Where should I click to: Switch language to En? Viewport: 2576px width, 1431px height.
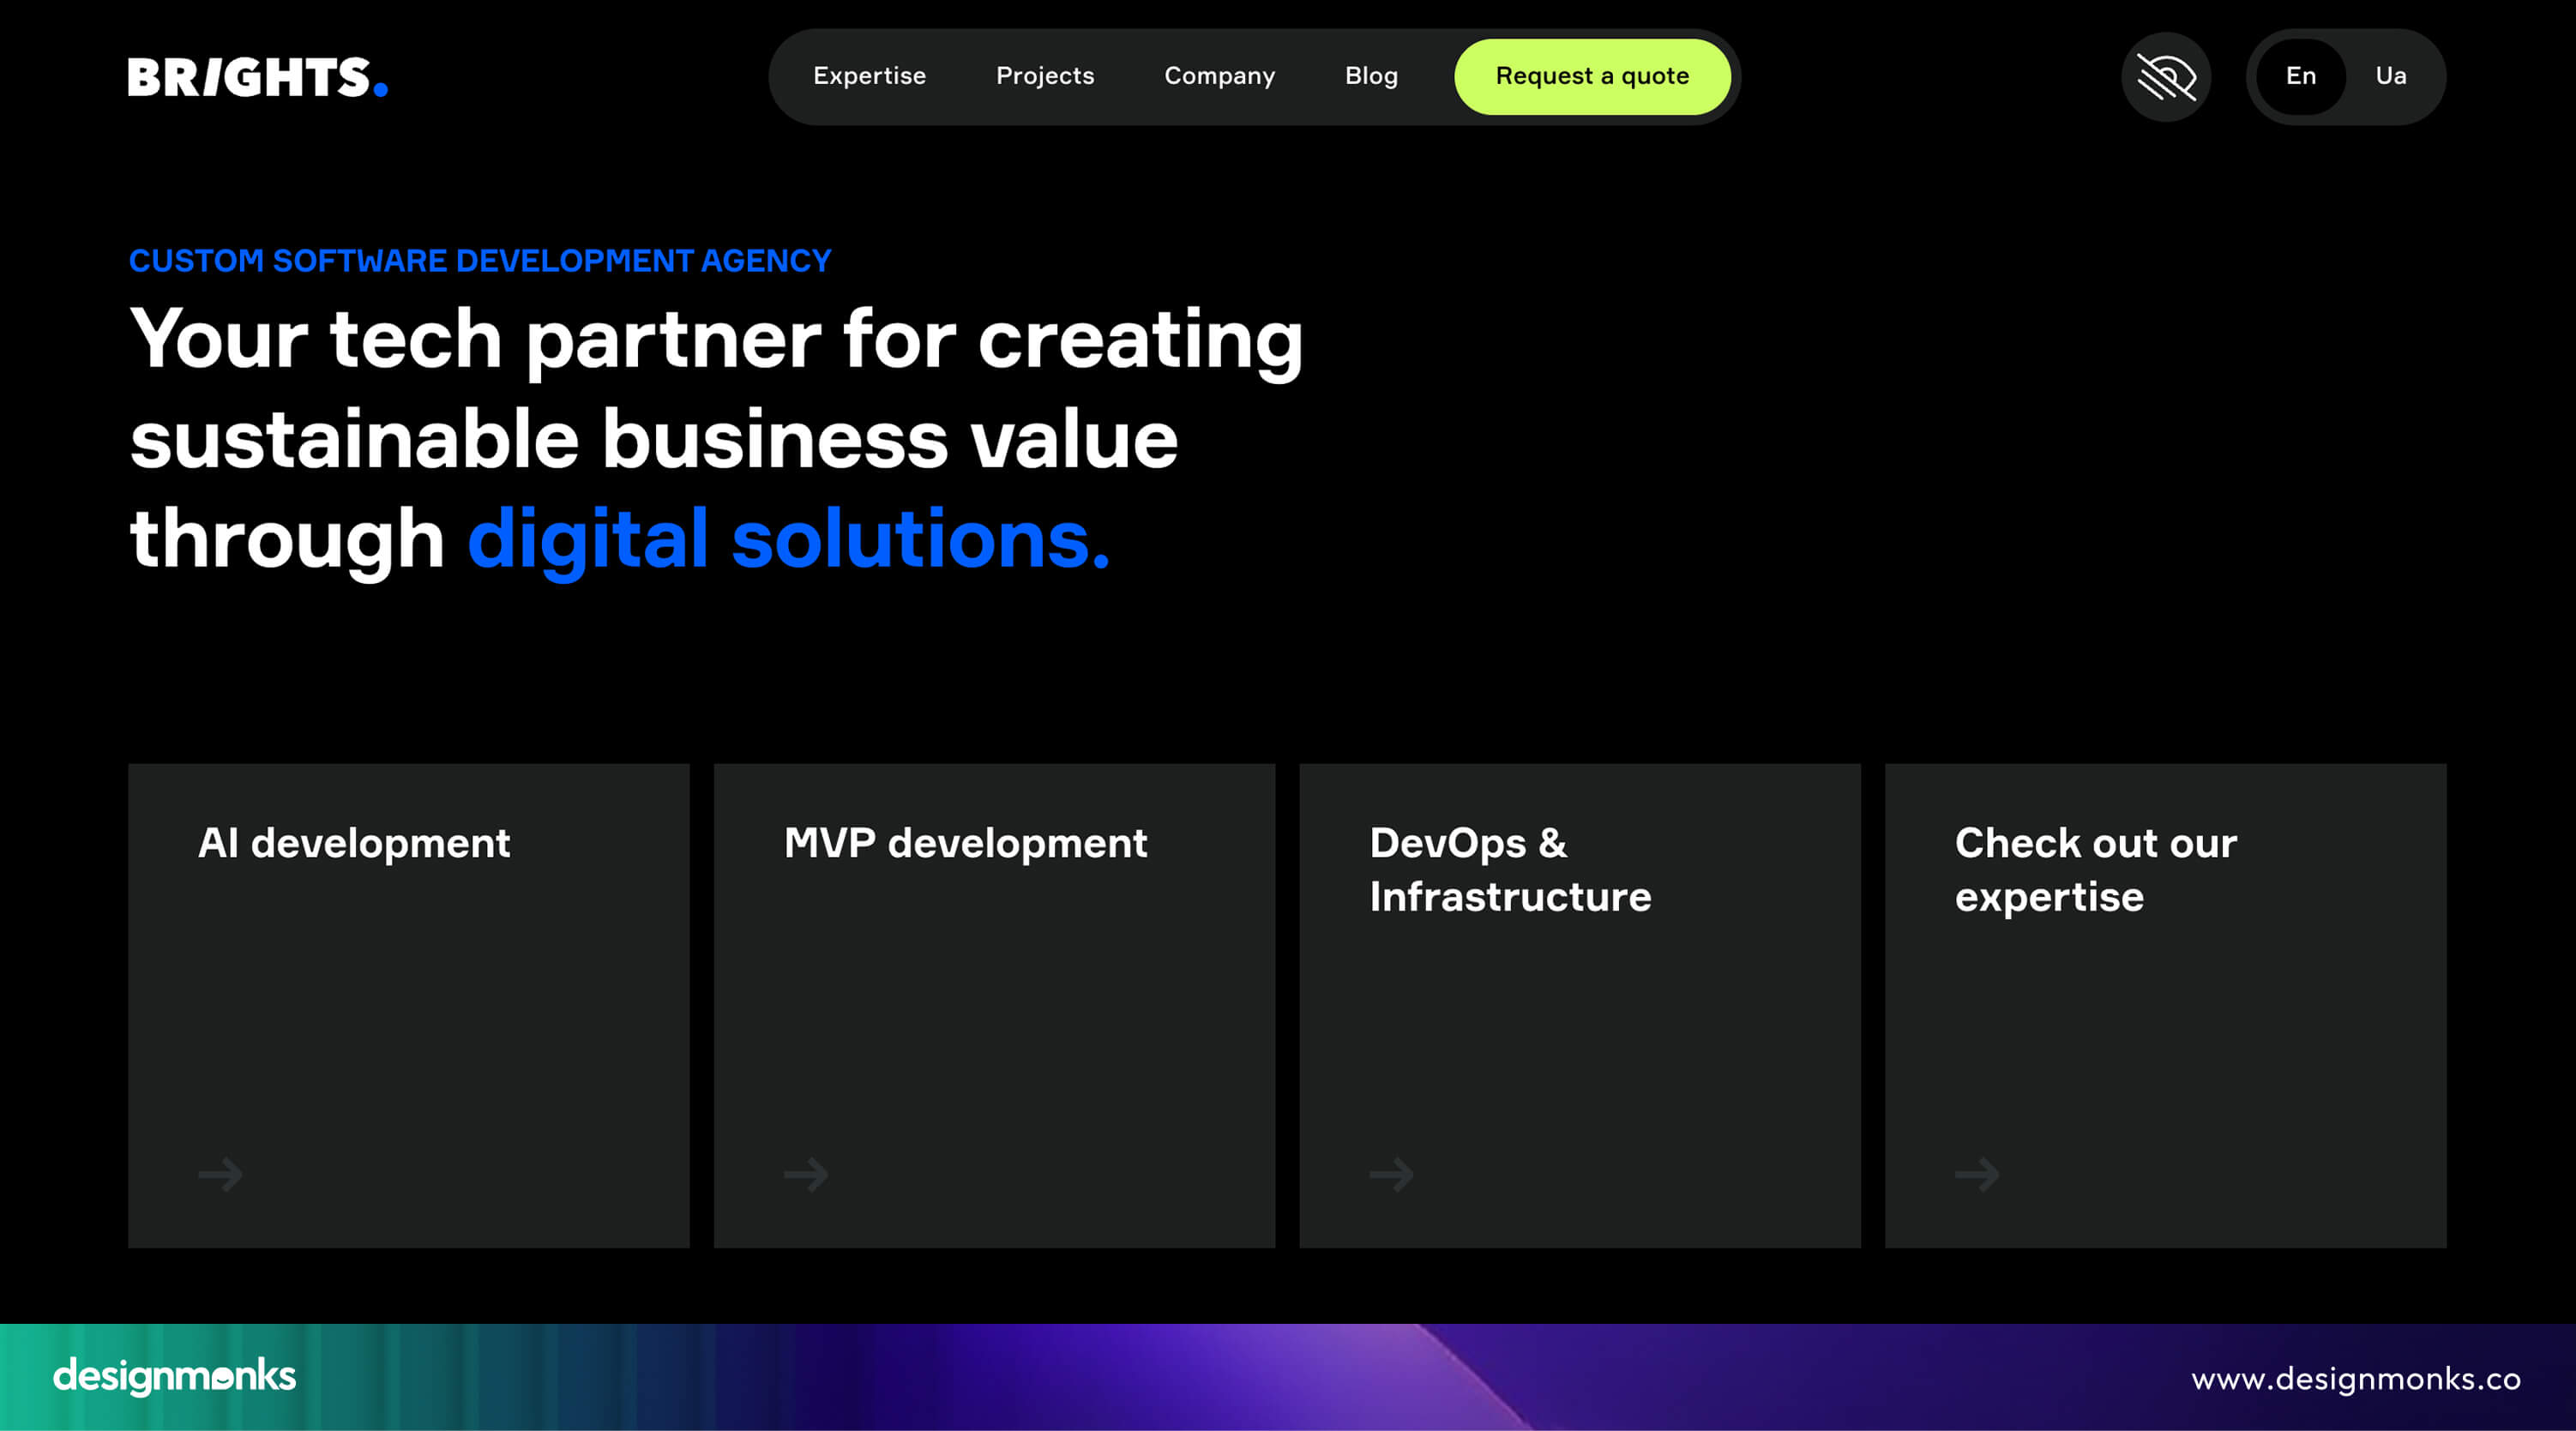click(x=2300, y=76)
